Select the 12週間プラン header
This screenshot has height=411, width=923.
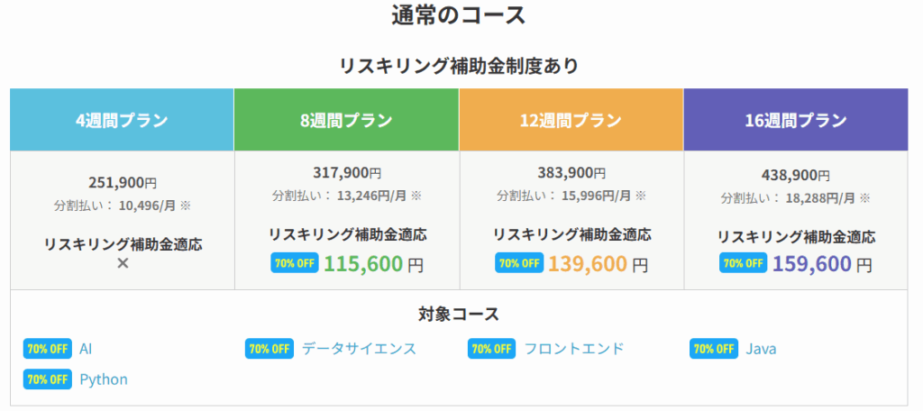571,120
